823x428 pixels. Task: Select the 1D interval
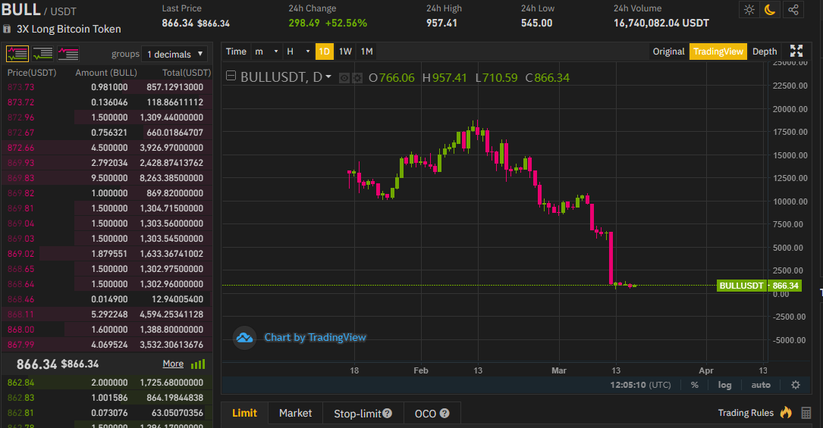[x=325, y=52]
